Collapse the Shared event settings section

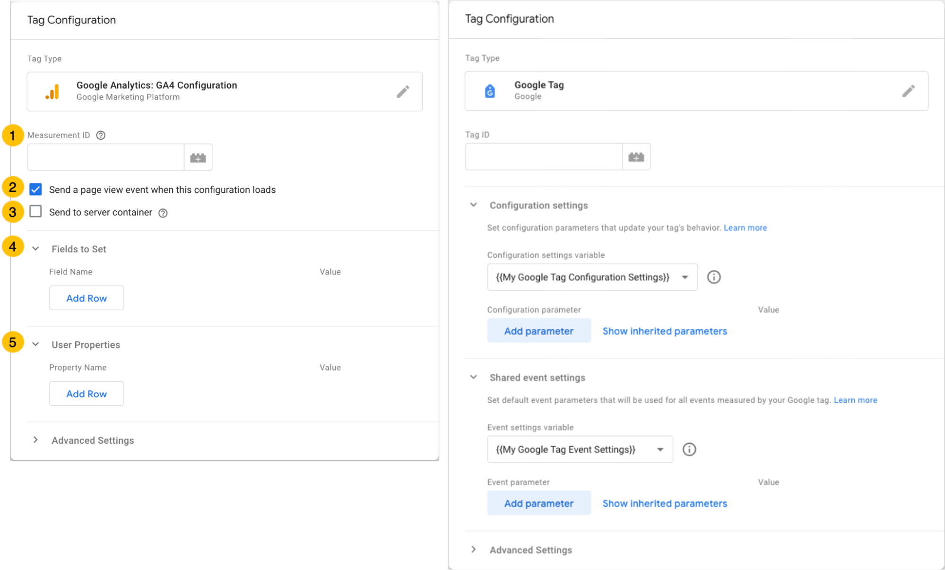pyautogui.click(x=473, y=377)
